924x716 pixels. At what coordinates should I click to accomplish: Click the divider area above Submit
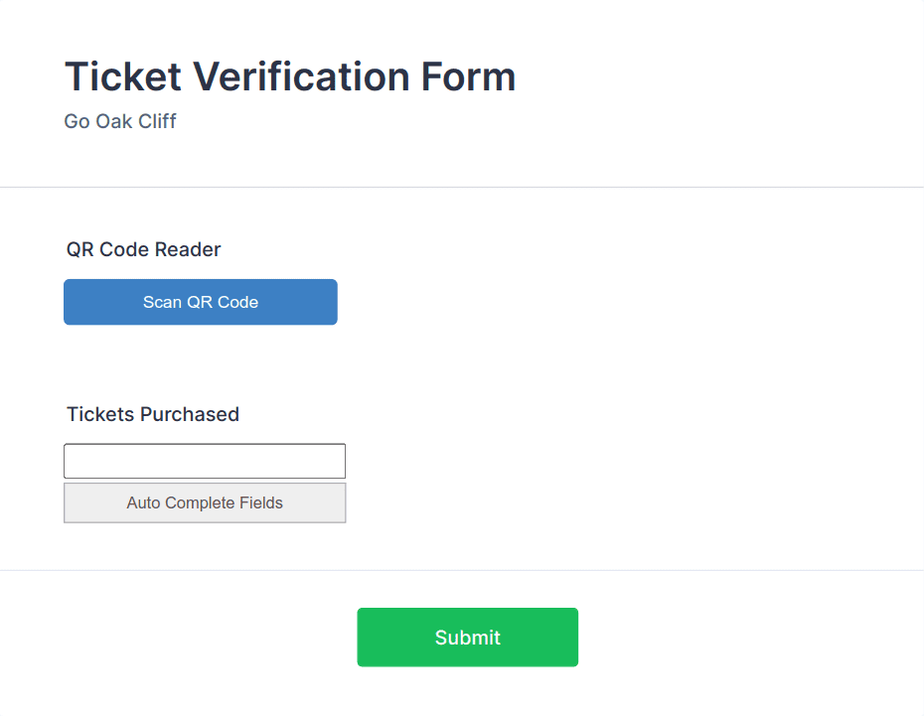click(x=462, y=569)
